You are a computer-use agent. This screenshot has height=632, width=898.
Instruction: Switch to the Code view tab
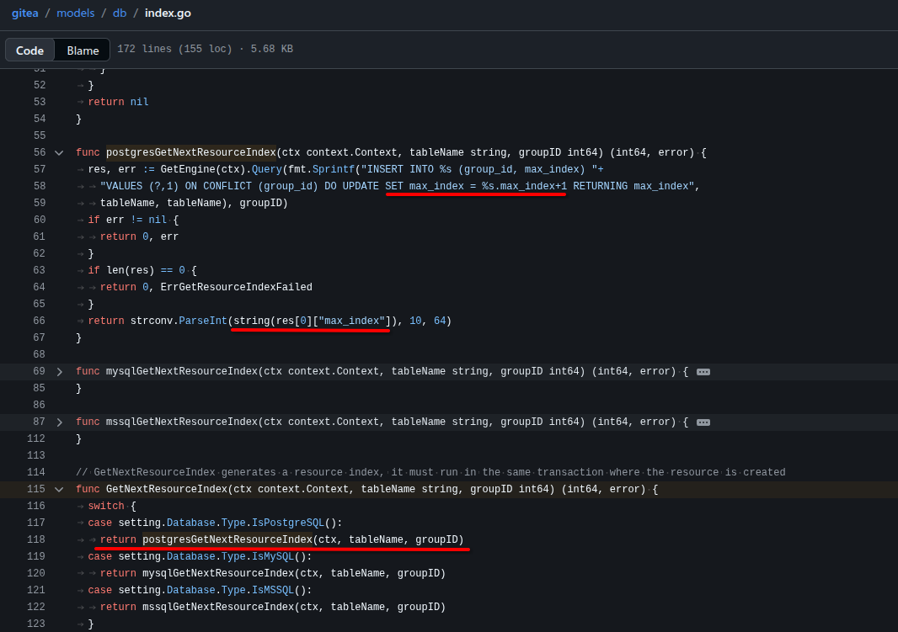[29, 50]
